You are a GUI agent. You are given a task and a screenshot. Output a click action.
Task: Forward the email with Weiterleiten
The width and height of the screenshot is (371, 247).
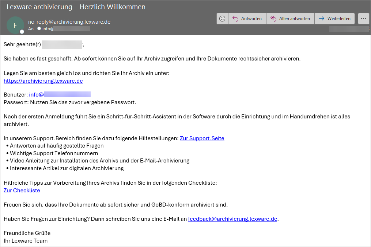[334, 19]
